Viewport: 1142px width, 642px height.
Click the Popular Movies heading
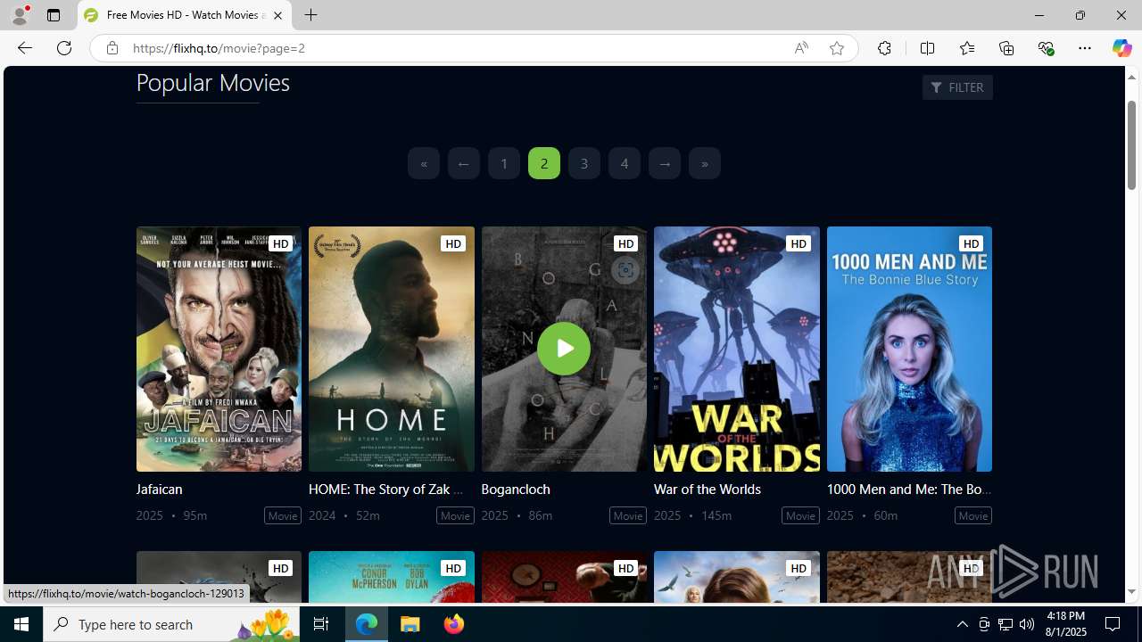[x=212, y=82]
